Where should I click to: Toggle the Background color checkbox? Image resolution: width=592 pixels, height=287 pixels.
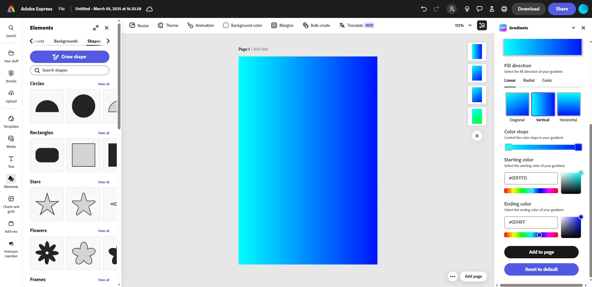pos(226,25)
